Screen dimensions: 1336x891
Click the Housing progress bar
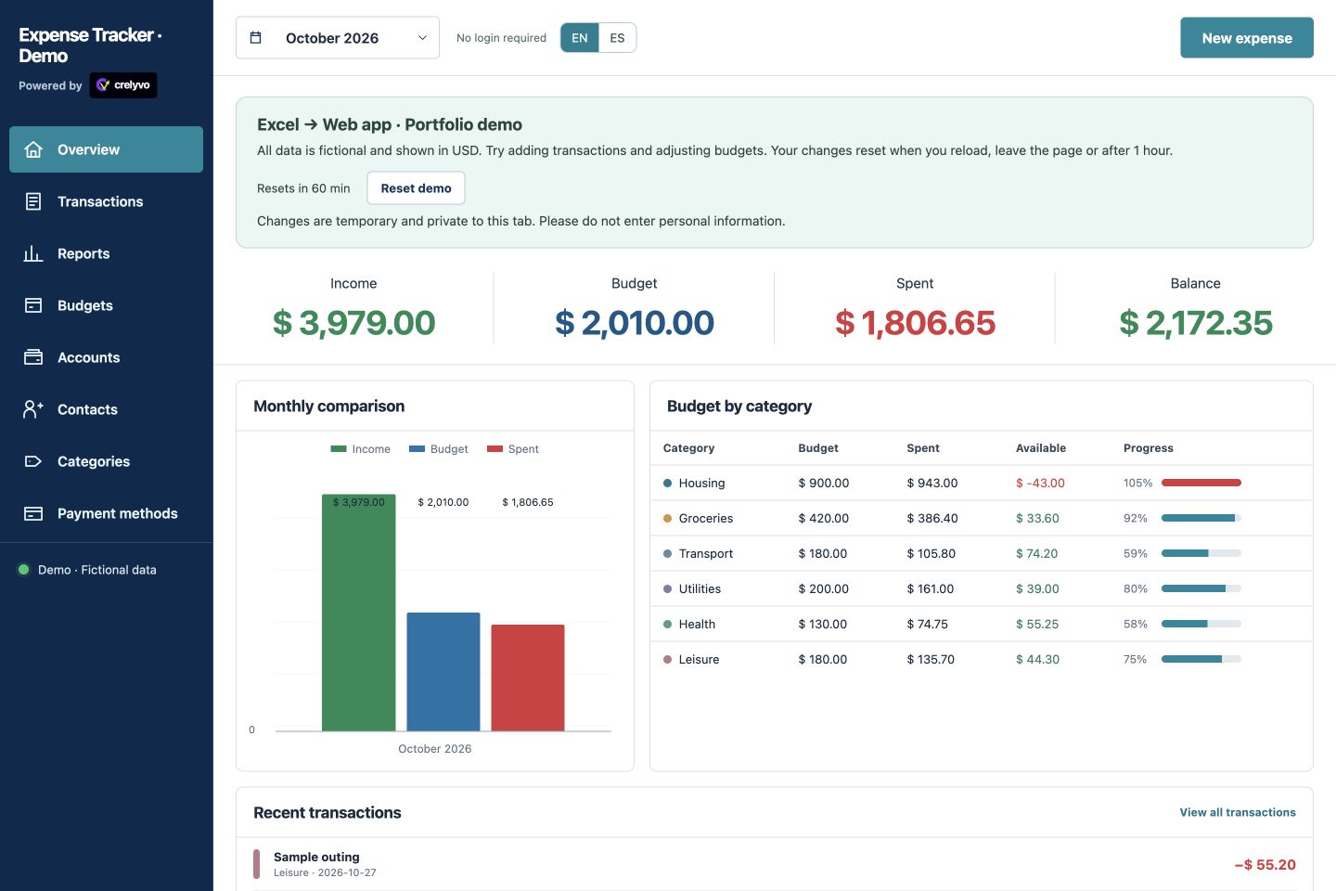tap(1201, 483)
